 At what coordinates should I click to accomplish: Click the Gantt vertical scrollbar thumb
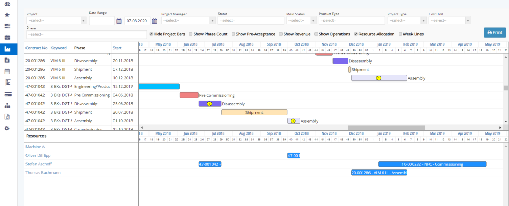pos(506,88)
